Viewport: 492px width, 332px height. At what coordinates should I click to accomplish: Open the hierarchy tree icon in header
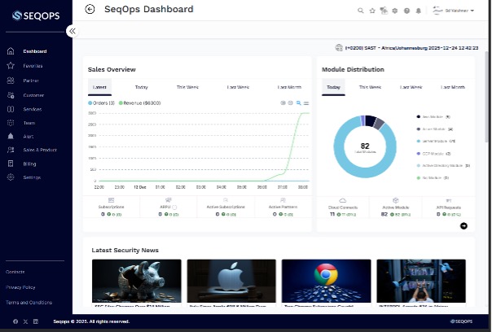384,11
